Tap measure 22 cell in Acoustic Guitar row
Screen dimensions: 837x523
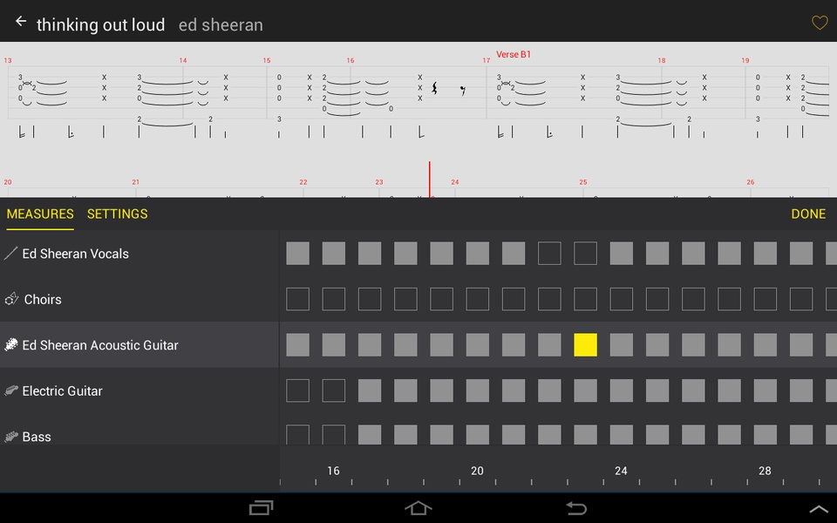click(549, 345)
